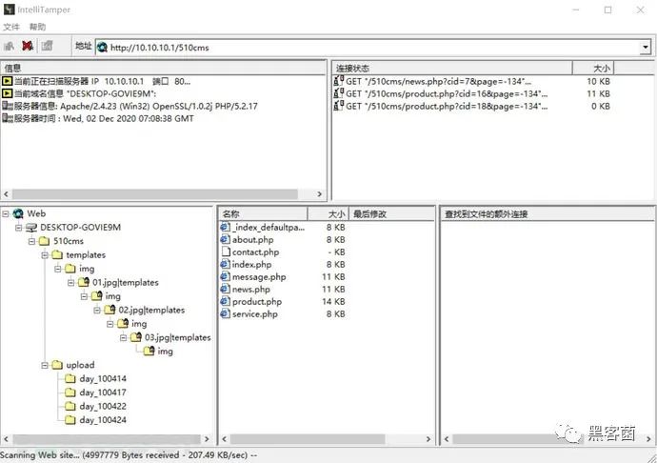
Task: Select the day_100417 folder
Action: pyautogui.click(x=103, y=393)
